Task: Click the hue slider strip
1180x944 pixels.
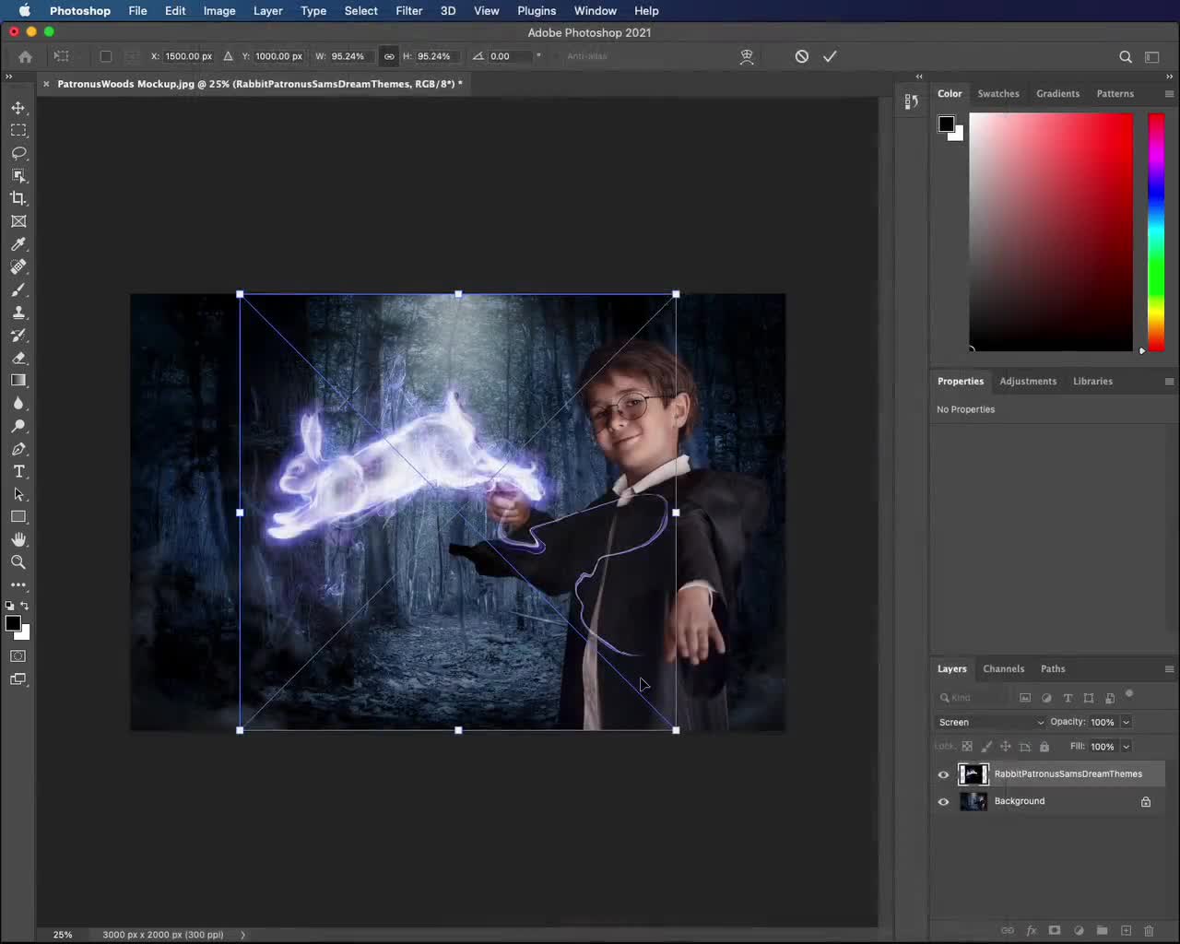Action: (1155, 230)
